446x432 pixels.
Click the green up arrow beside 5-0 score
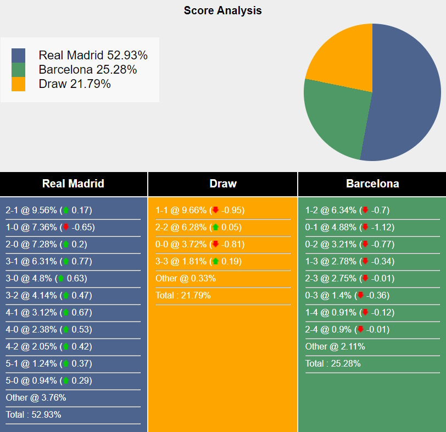[x=66, y=380]
